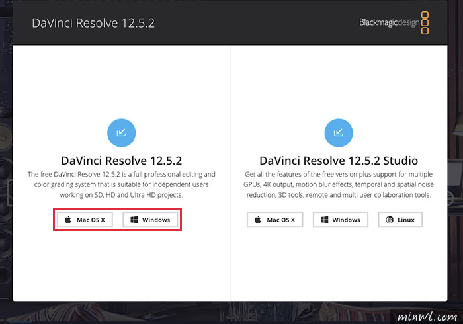Image resolution: width=463 pixels, height=324 pixels.
Task: Download DaVinci Resolve Studio for Mac OS X
Action: (x=275, y=220)
